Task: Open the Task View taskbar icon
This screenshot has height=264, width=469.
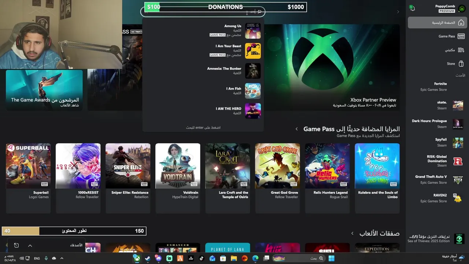Action: (266, 258)
